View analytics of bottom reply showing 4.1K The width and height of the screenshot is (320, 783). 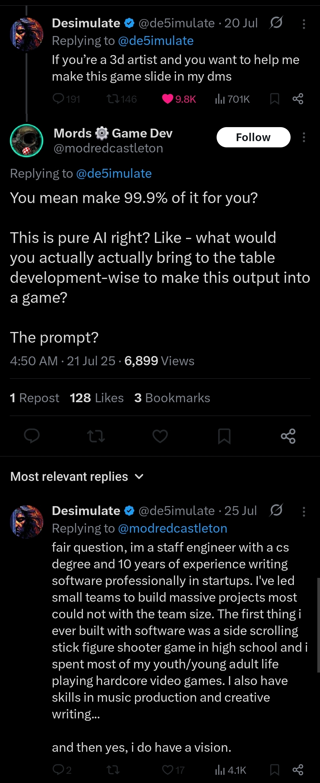click(x=231, y=770)
